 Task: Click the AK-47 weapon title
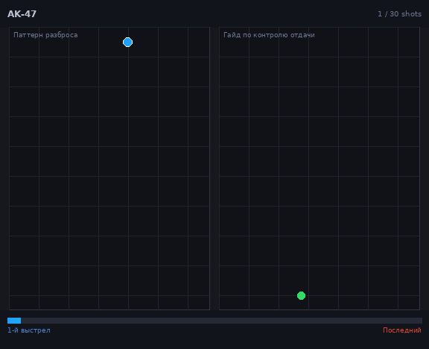(22, 14)
